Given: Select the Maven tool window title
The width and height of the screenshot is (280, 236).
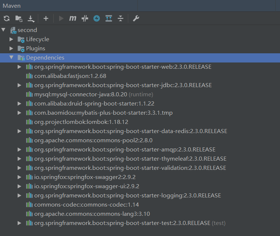Looking at the screenshot, I should click(12, 6).
